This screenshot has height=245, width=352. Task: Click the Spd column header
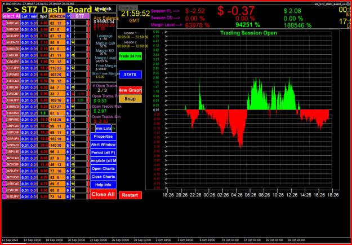pyautogui.click(x=43, y=16)
